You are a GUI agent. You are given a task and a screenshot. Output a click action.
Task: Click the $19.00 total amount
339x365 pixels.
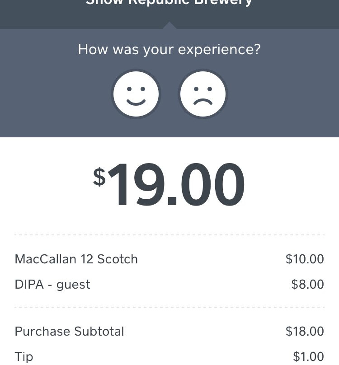pyautogui.click(x=175, y=186)
